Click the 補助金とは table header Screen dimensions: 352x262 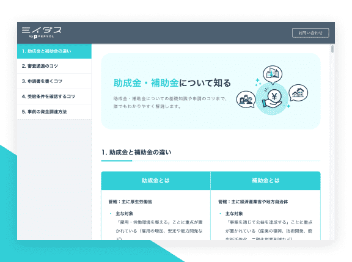coord(266,181)
